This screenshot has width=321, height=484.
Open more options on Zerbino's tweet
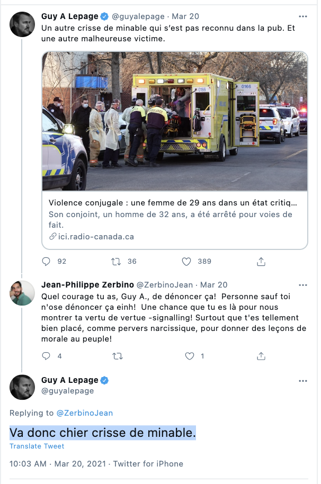tap(303, 285)
